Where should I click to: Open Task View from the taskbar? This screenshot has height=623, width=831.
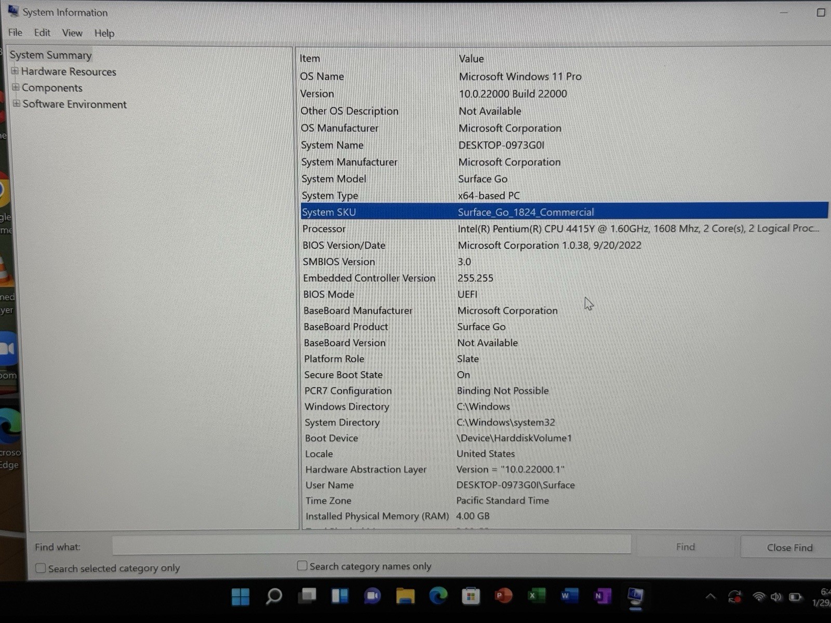click(x=307, y=595)
